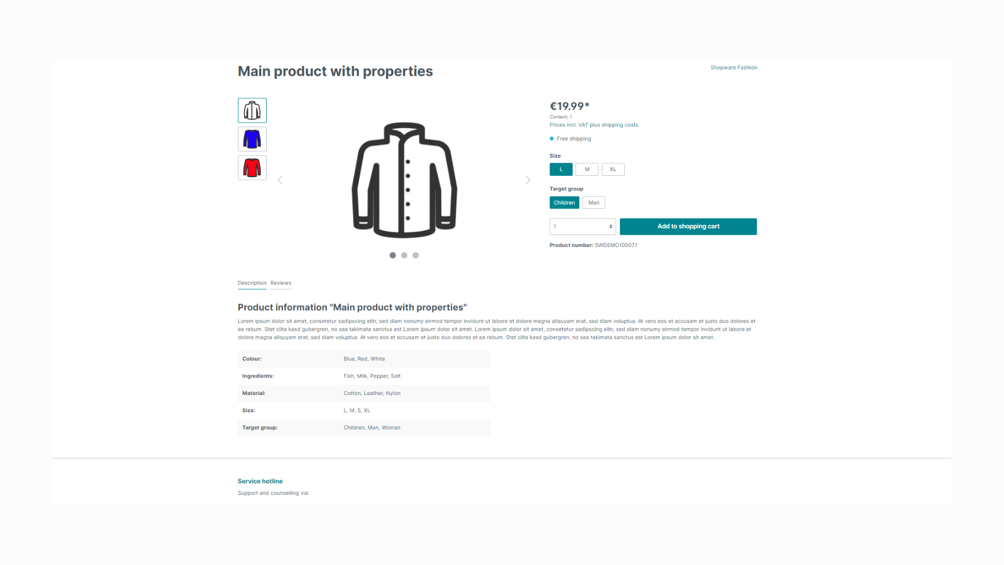The height and width of the screenshot is (565, 1004).
Task: Select the blue jacket thumbnail
Action: [252, 139]
